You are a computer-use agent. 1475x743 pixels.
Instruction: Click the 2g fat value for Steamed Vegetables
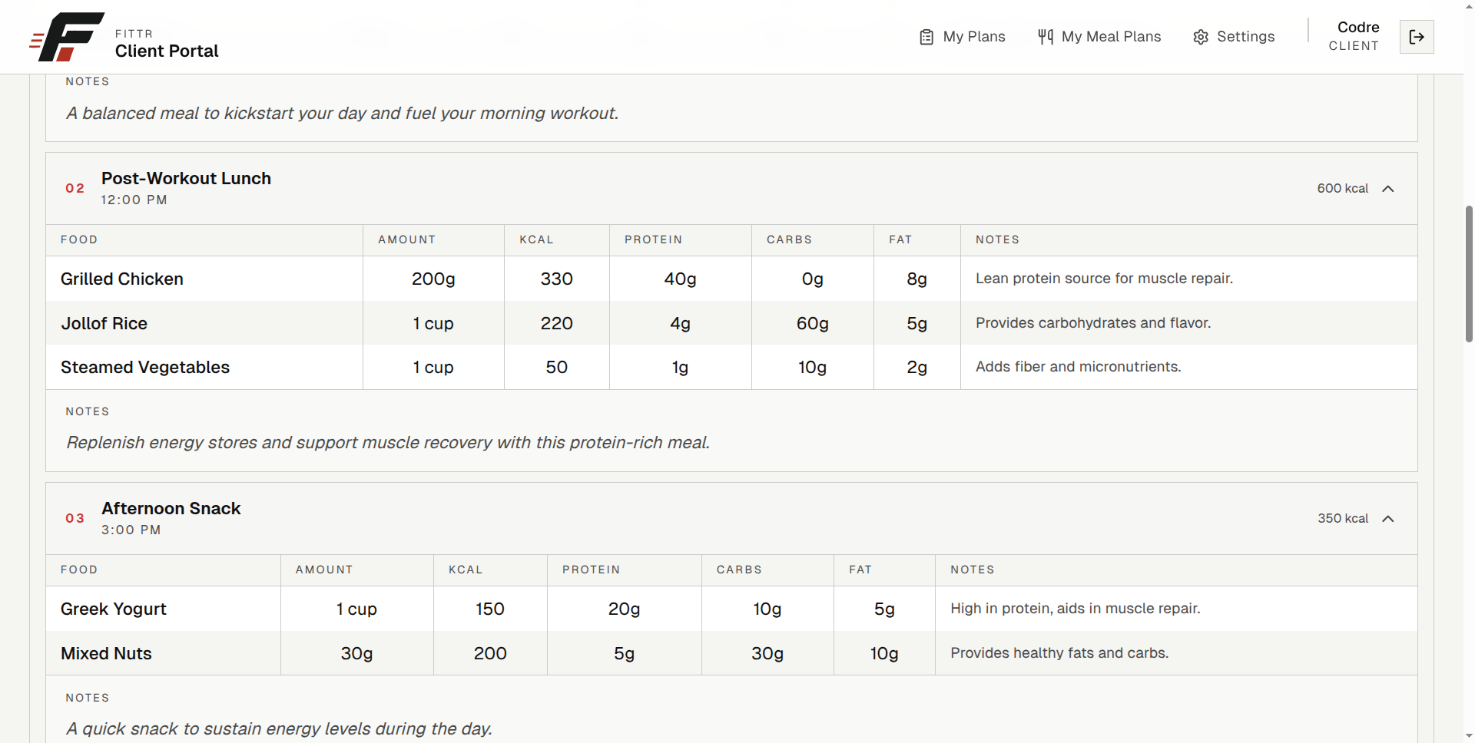(x=916, y=367)
